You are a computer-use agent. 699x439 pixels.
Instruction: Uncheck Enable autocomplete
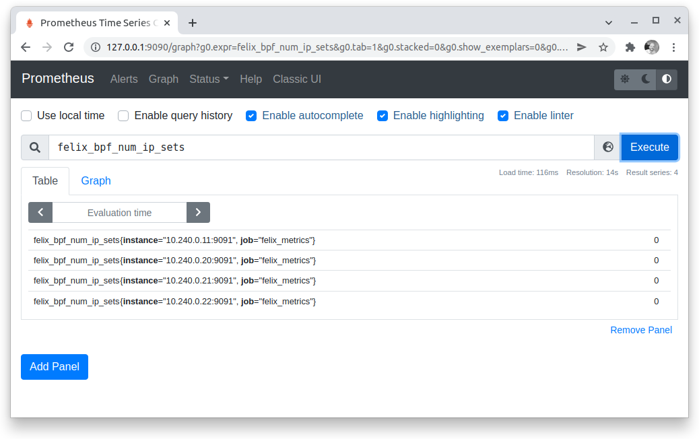point(251,116)
